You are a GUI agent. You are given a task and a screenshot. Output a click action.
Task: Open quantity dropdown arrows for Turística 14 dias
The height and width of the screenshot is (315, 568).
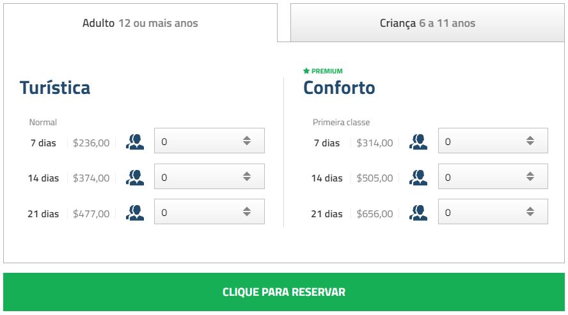coord(247,177)
